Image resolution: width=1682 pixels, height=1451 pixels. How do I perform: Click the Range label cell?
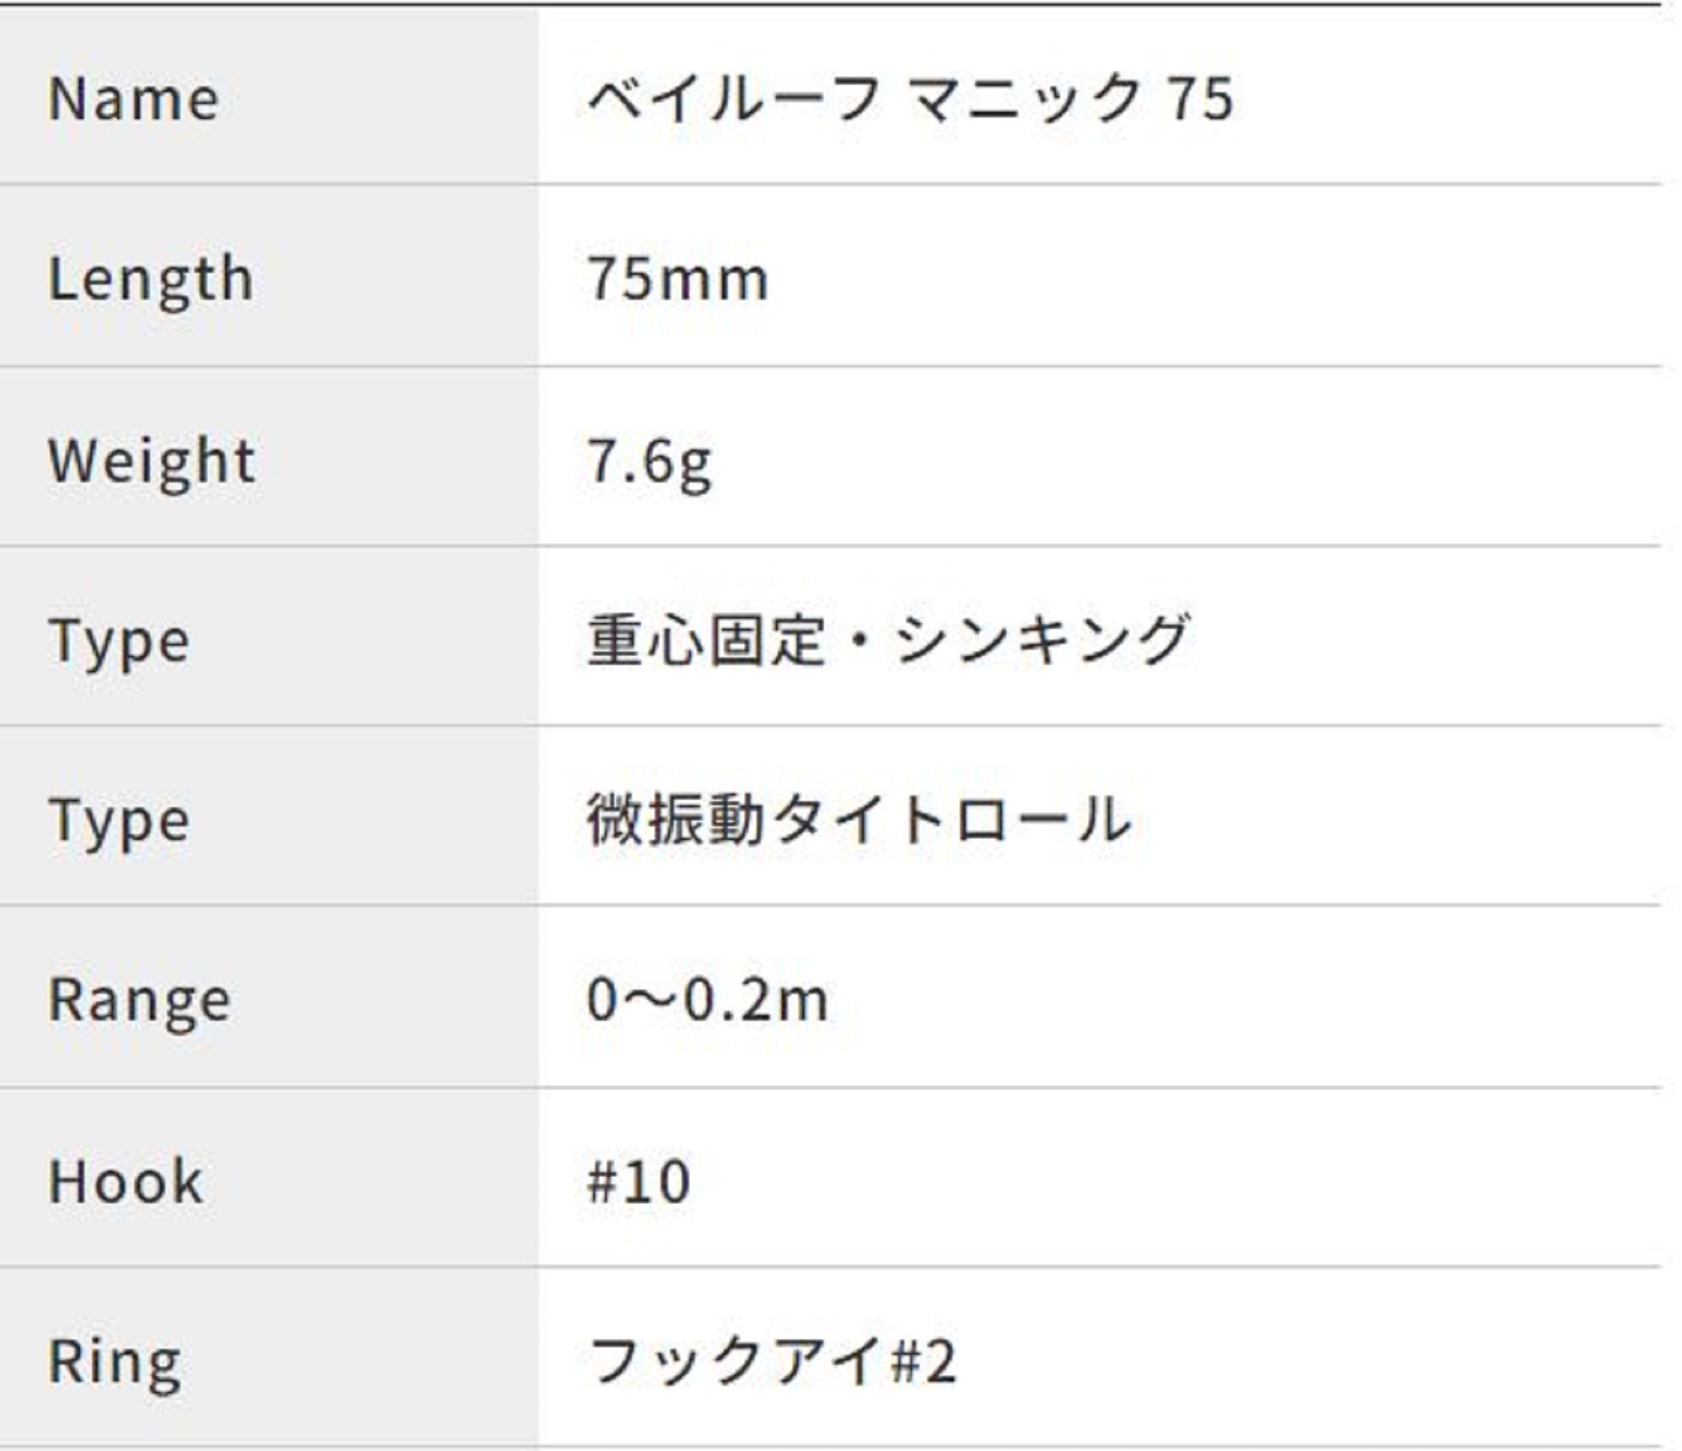pos(140,1002)
